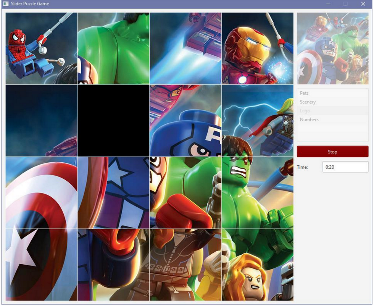The height and width of the screenshot is (307, 374).
Task: Click the Black Widow face tile
Action: click(258, 265)
